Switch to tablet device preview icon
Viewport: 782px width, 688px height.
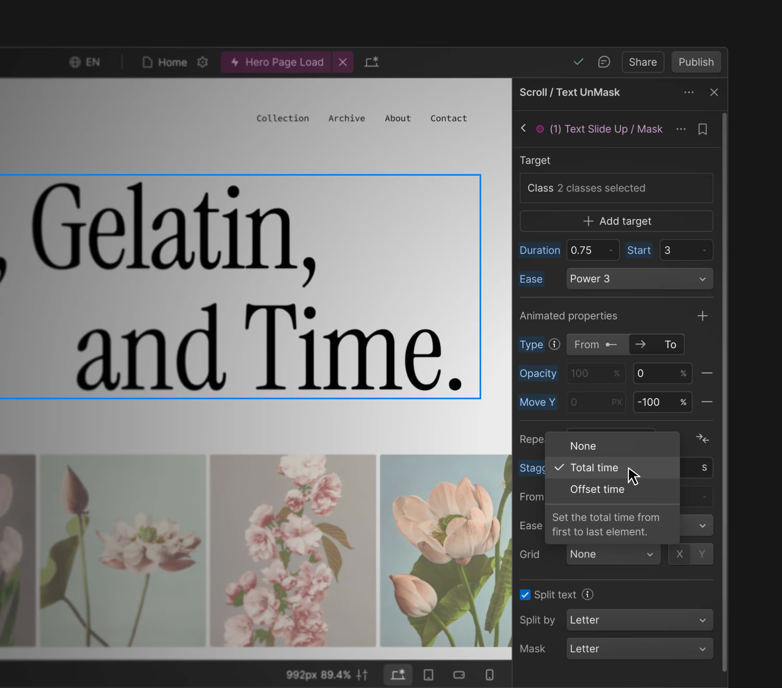point(429,675)
